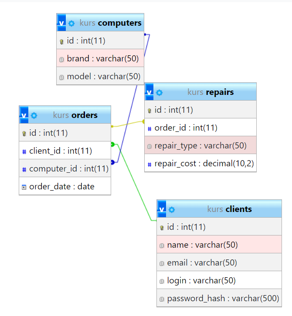Select the repair_type column in repairs
This screenshot has height=316, width=292.
coord(200,146)
